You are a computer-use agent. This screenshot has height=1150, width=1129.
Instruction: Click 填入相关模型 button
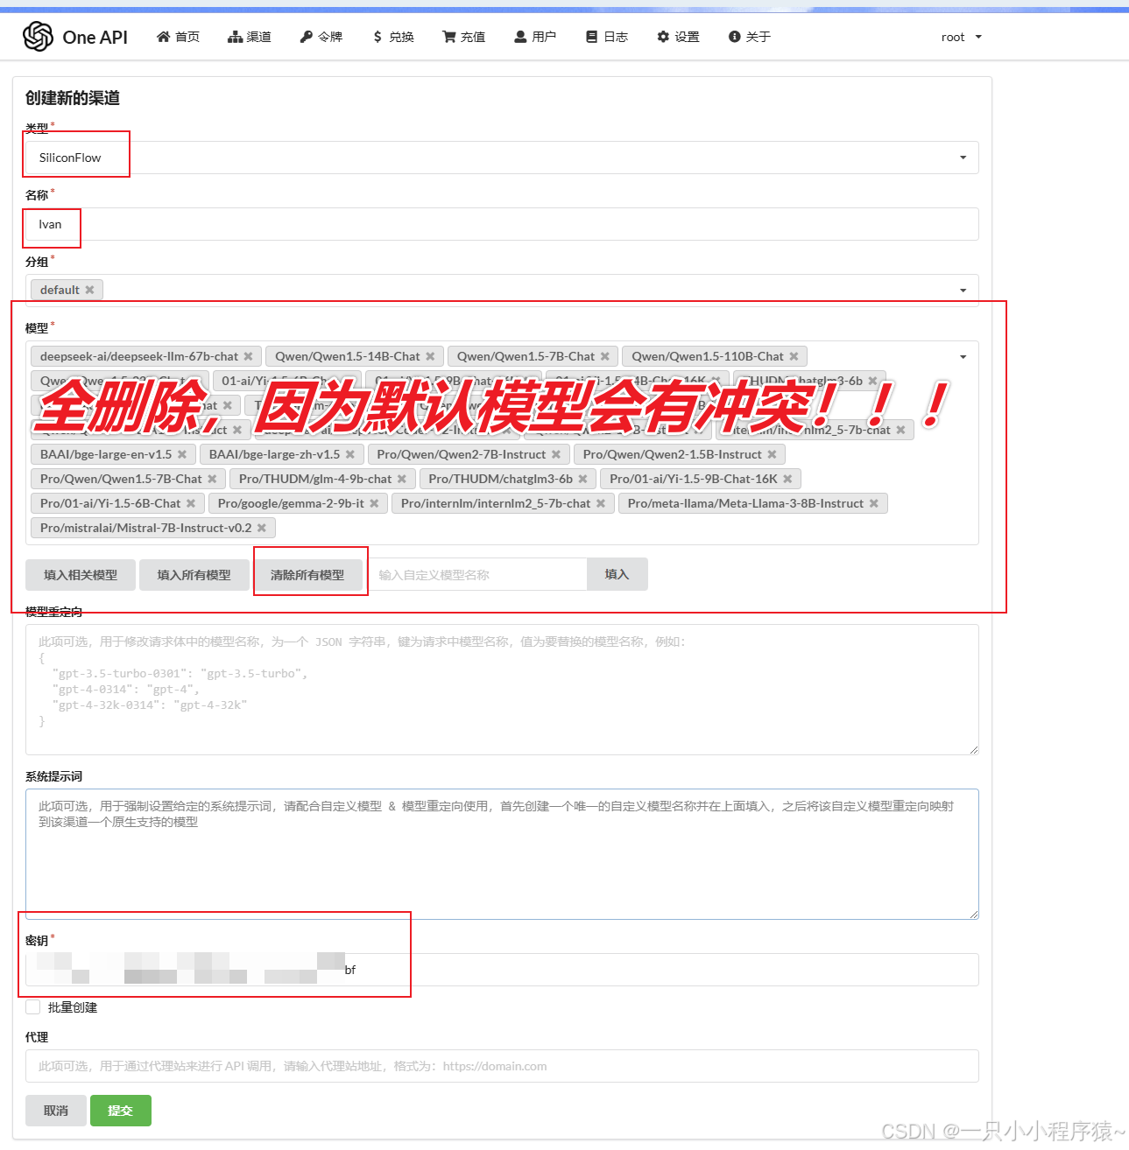point(81,575)
